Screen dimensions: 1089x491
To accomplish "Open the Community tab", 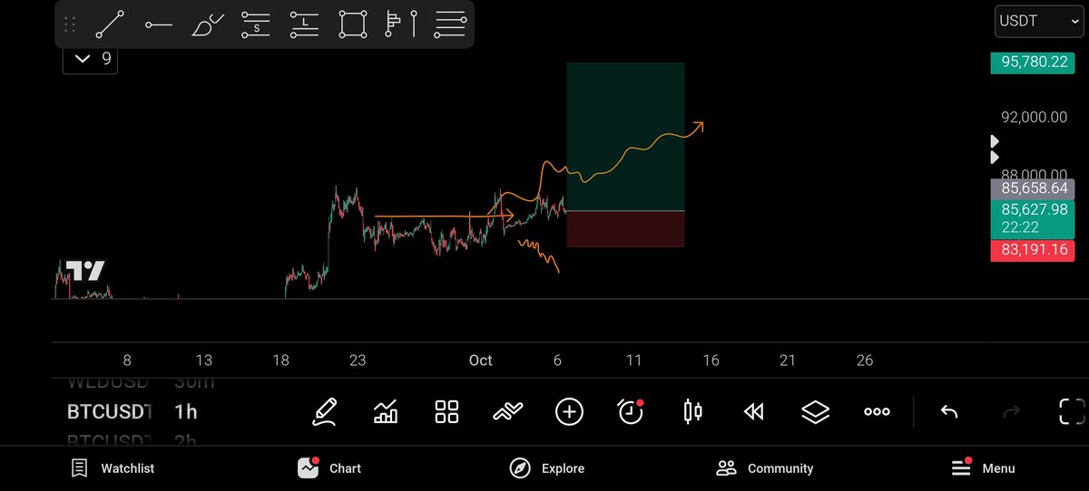I will click(x=764, y=468).
